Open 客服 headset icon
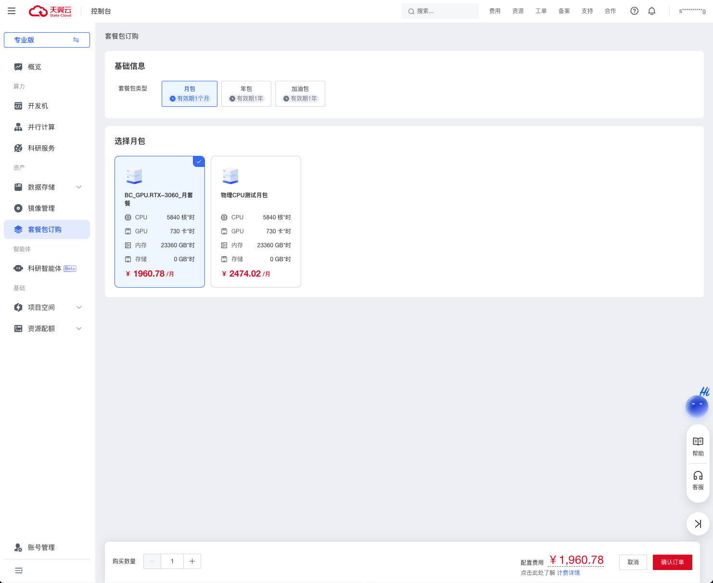The height and width of the screenshot is (583, 713). click(x=698, y=476)
